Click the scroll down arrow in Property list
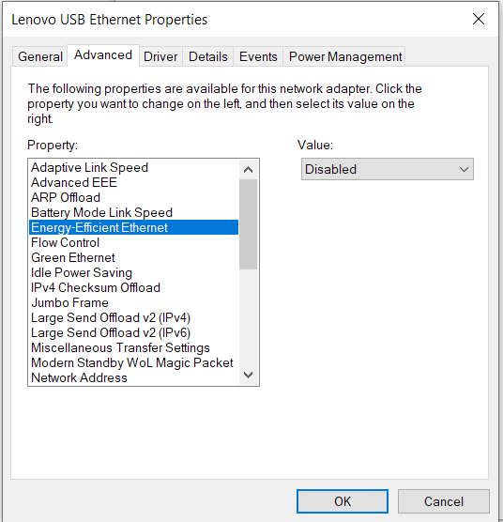 (248, 375)
